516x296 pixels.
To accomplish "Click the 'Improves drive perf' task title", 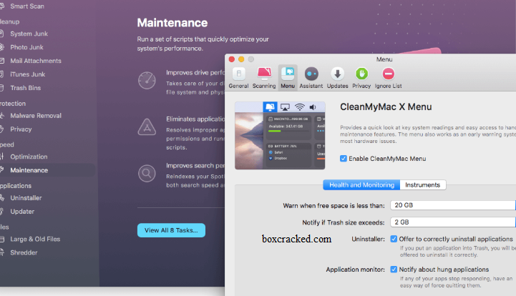I will tap(195, 72).
